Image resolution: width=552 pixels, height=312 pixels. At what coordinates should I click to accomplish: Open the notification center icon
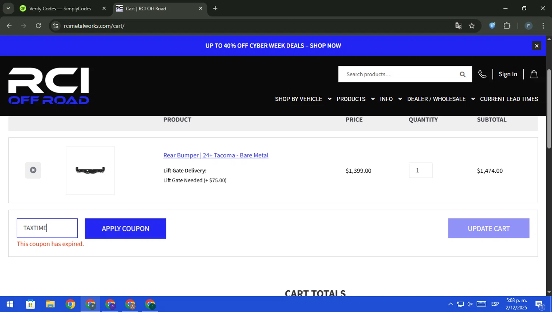pyautogui.click(x=539, y=305)
